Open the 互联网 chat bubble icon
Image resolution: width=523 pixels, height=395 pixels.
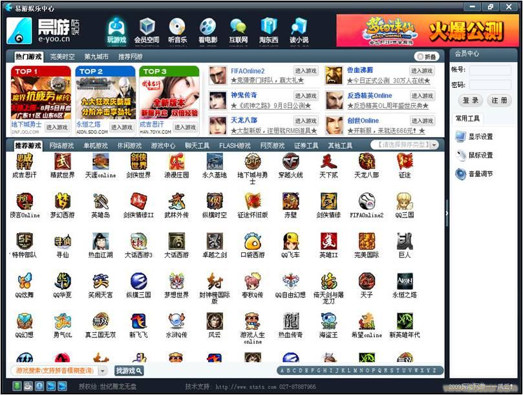[x=238, y=30]
